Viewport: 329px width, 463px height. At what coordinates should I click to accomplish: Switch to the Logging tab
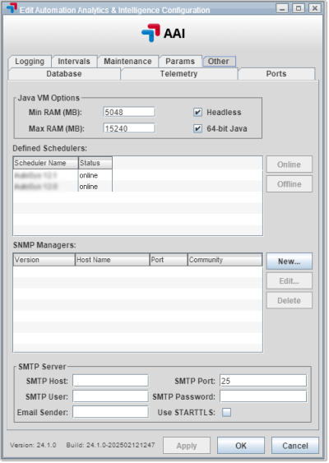pyautogui.click(x=30, y=62)
